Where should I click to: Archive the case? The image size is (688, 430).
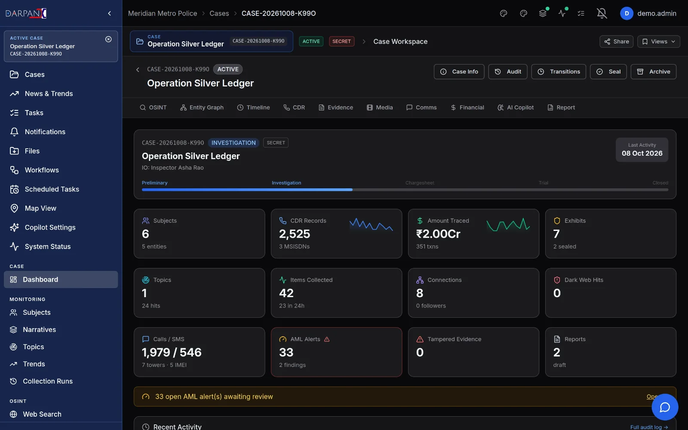tap(654, 72)
